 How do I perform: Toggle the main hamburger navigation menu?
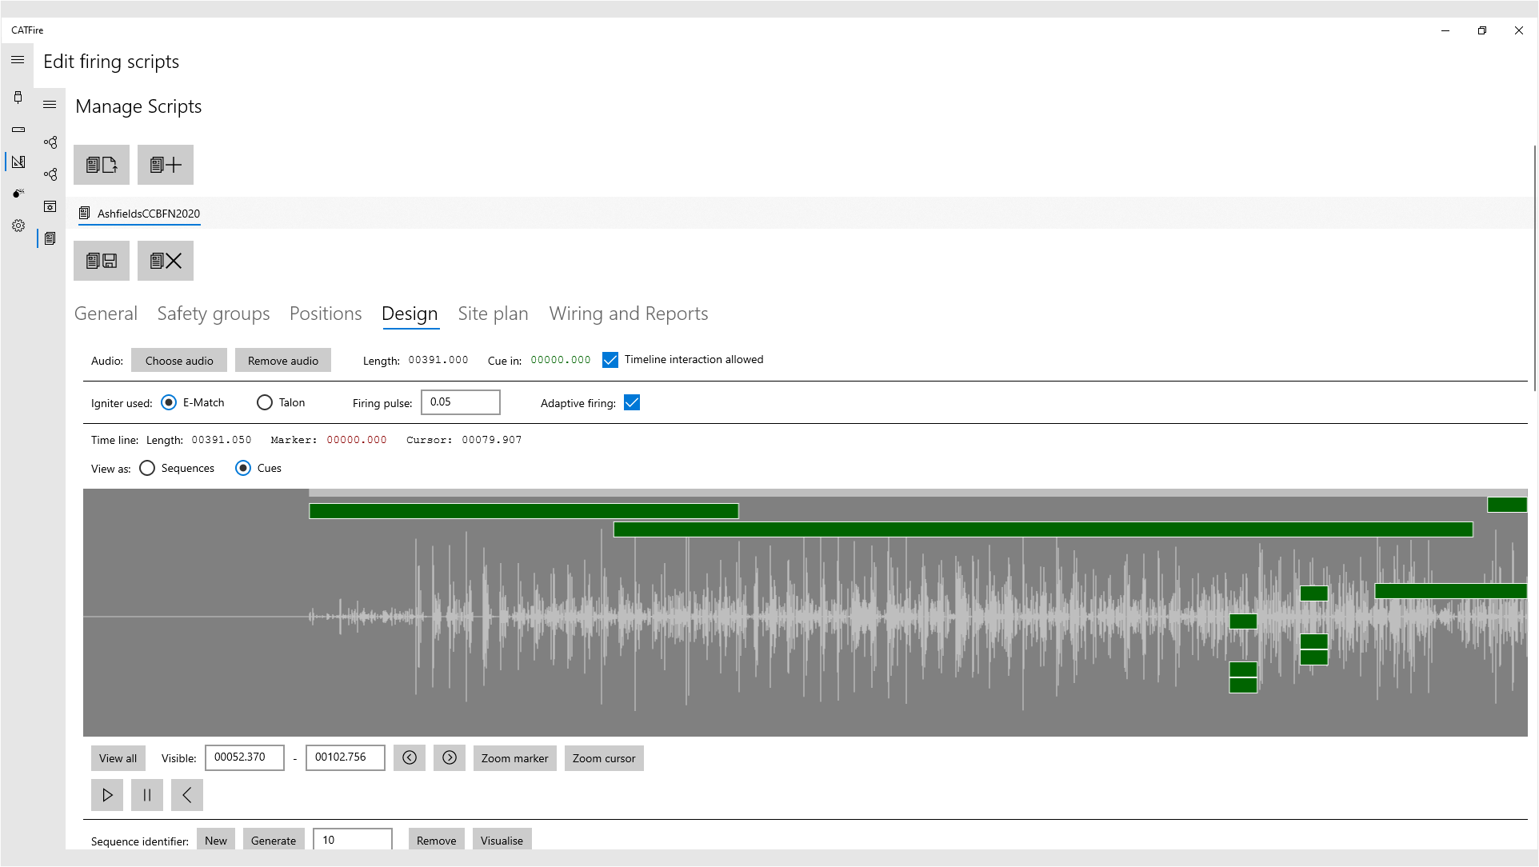pyautogui.click(x=18, y=61)
